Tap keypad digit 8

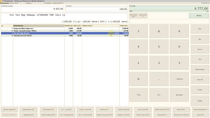point(159,31)
